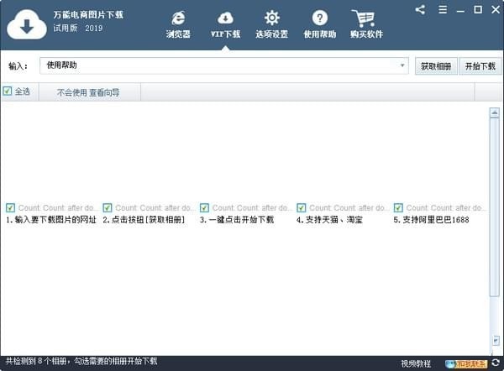The image size is (504, 371).
Task: Click into the 输入 address field
Action: (224, 65)
